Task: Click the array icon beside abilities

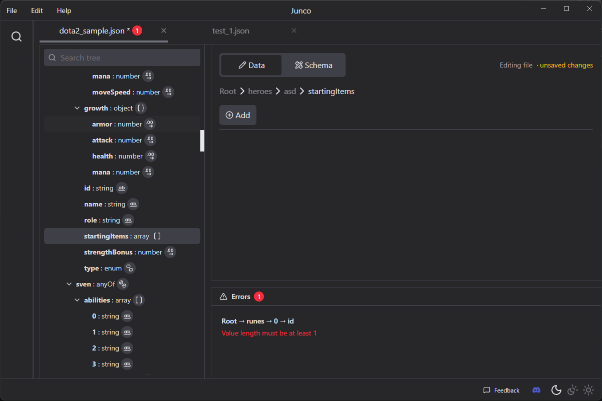Action: click(x=139, y=300)
